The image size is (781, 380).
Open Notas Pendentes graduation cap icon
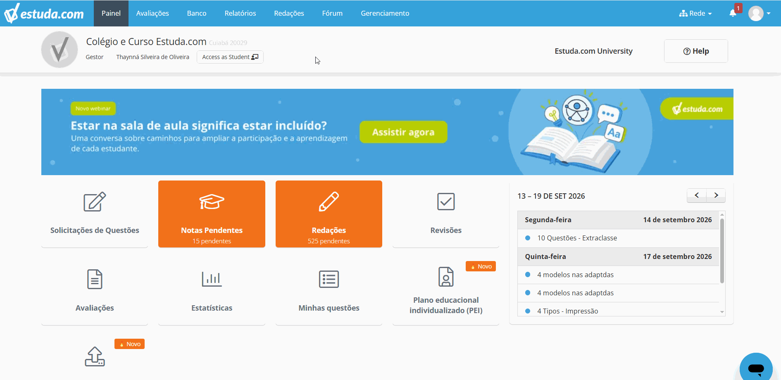(x=212, y=202)
